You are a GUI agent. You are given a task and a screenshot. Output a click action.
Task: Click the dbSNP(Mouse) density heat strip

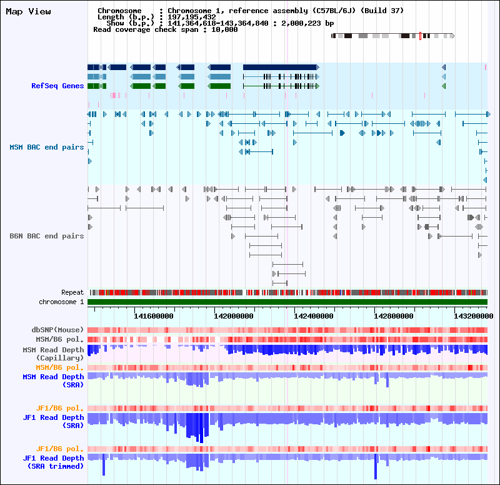[287, 330]
